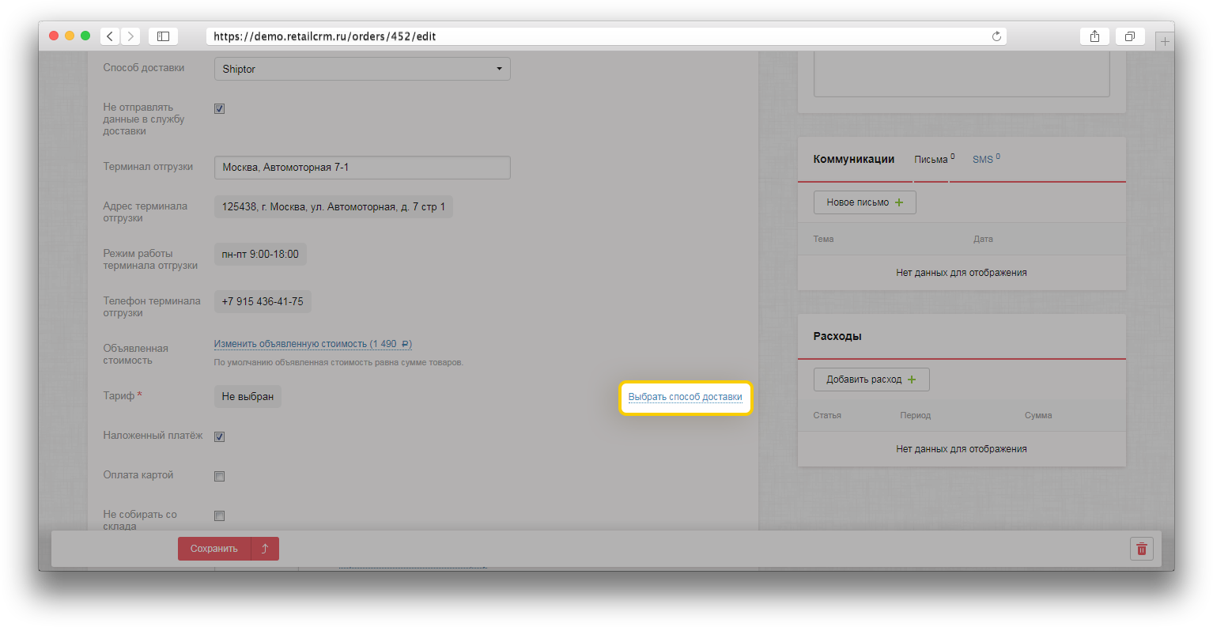
Task: Open the Safari share icon
Action: pyautogui.click(x=1094, y=36)
